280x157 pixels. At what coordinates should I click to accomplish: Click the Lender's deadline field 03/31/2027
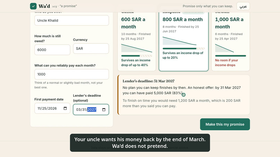(x=91, y=110)
